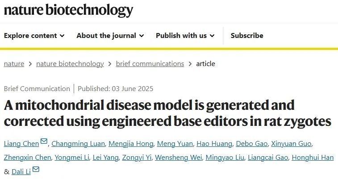This screenshot has width=338, height=179.
Task: Select author Mingyao Liu
Action: [225, 158]
